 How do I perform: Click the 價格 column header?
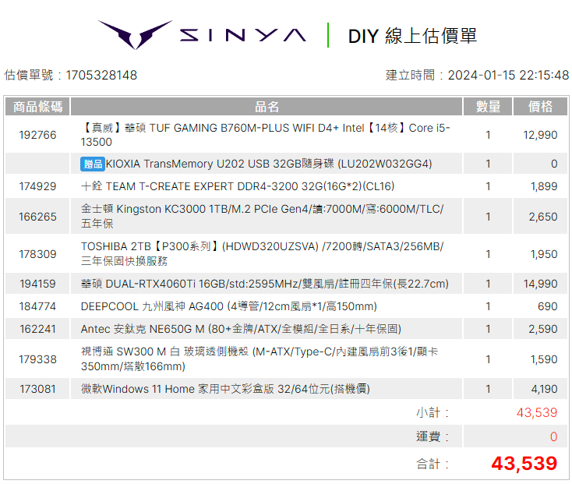(x=540, y=107)
